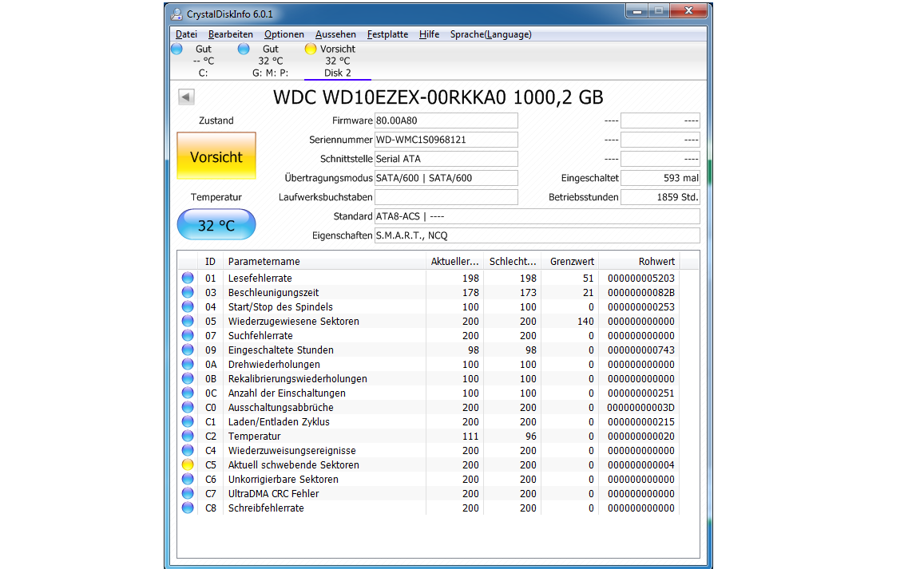Open the Optionen menu
This screenshot has height=569, width=920.
284,34
